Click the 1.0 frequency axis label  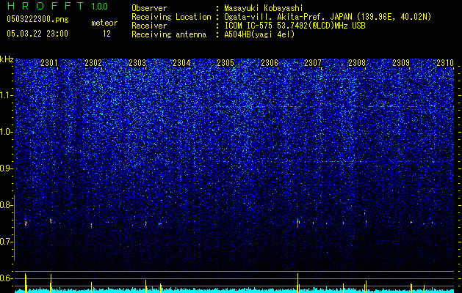(x=6, y=133)
